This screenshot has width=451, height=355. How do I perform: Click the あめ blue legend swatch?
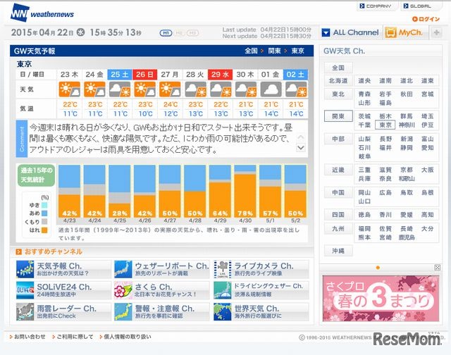(x=44, y=213)
